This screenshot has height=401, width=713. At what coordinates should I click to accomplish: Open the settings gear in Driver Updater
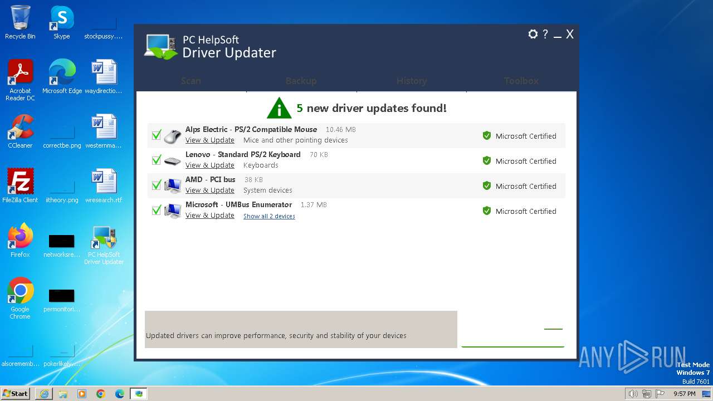[x=533, y=35]
